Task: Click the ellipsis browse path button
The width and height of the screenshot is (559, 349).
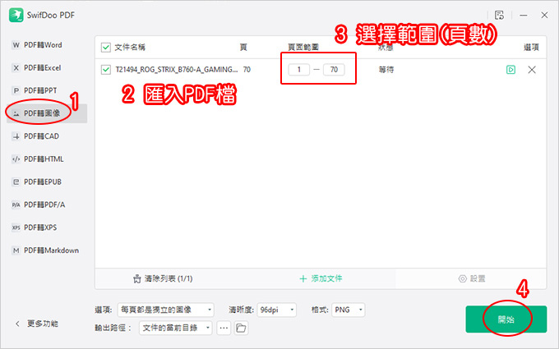Action: [x=224, y=328]
